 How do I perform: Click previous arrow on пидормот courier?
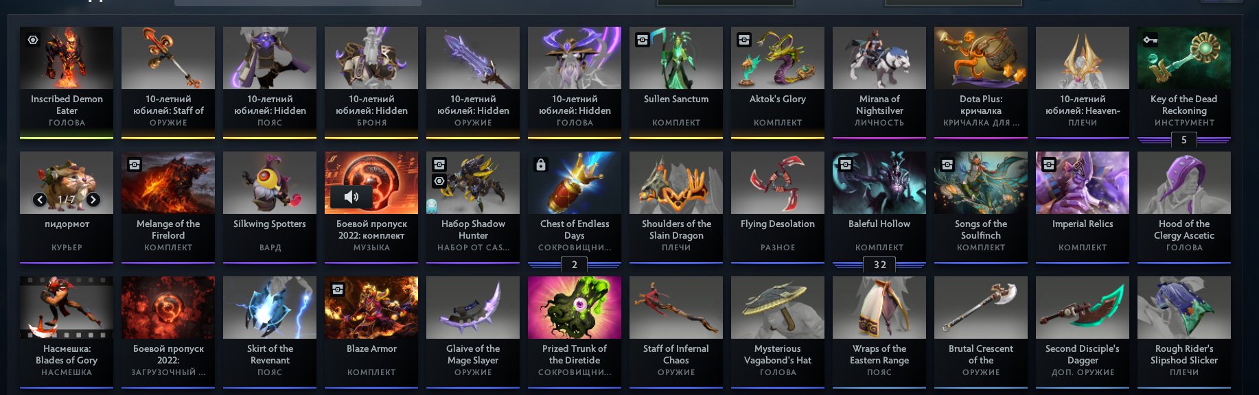[40, 200]
